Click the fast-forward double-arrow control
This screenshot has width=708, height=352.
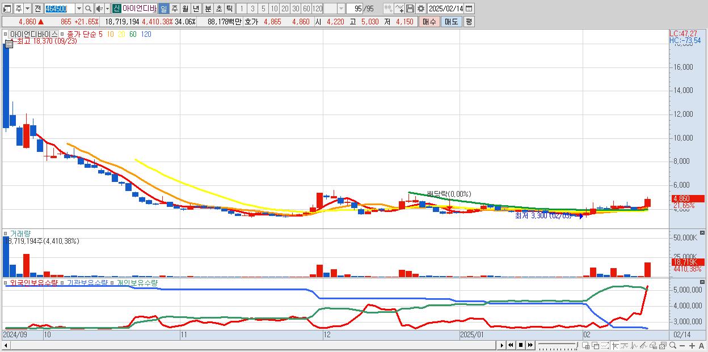[x=530, y=345]
